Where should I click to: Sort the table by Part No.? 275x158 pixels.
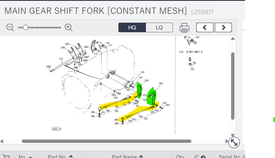[x=71, y=156]
